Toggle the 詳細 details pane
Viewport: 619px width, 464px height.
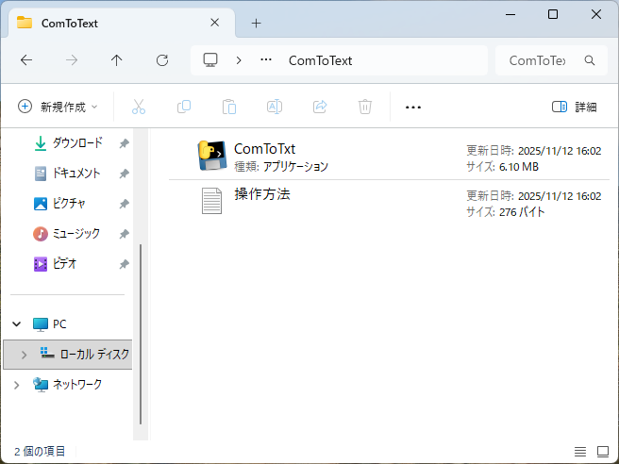(x=575, y=107)
